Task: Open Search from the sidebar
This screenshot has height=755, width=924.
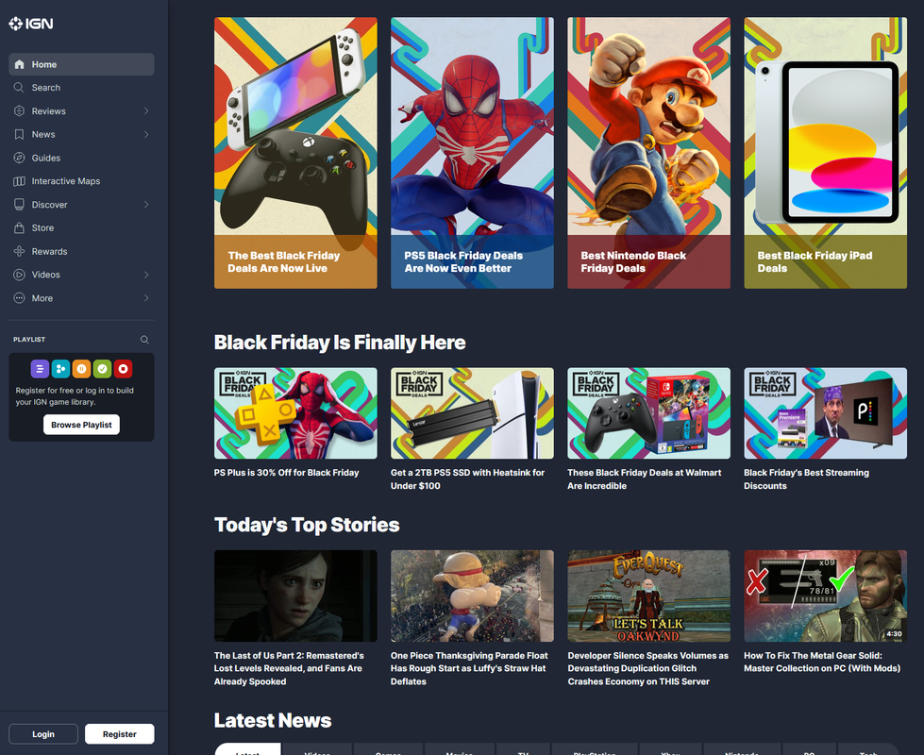Action: [81, 88]
